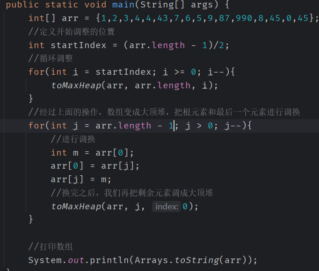This screenshot has width=319, height=271.
Task: Click the variable 'm' in 'int m = arr[0]'
Action: point(76,153)
